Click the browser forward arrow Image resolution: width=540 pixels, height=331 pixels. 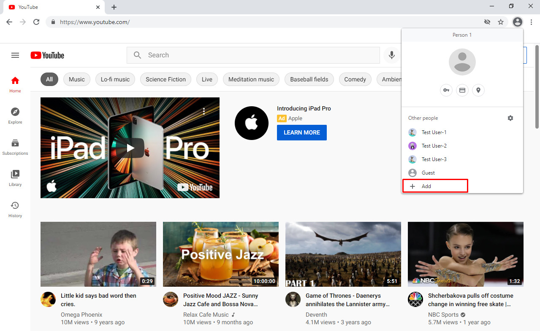[x=23, y=22]
